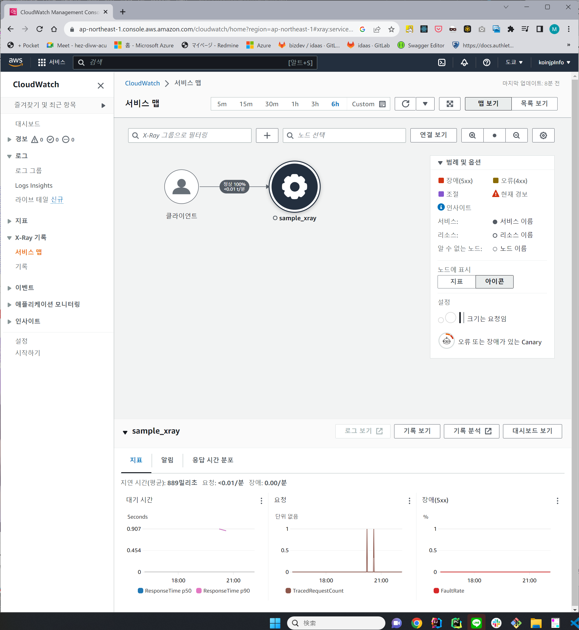
Task: Collapse the 범례 및 옵션 panel
Action: 440,162
